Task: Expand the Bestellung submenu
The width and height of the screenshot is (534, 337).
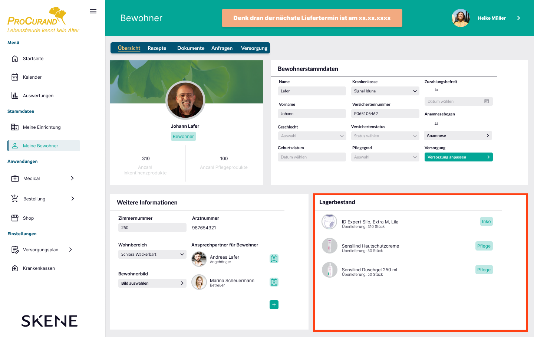Action: pos(72,199)
